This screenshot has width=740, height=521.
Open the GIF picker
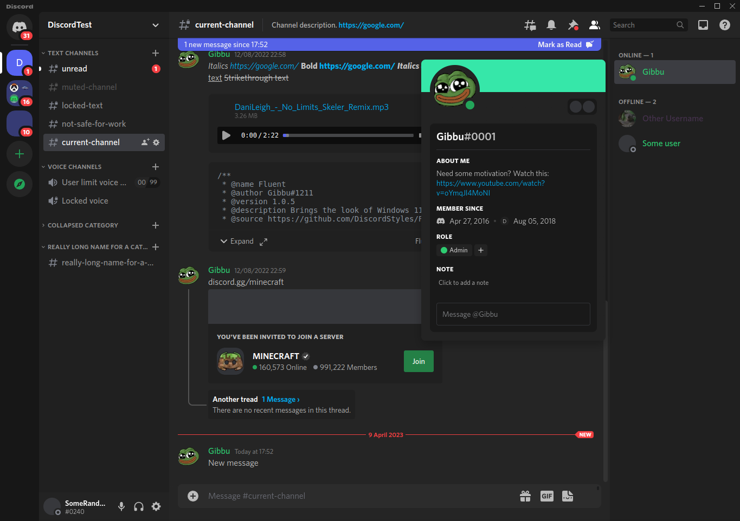point(546,496)
